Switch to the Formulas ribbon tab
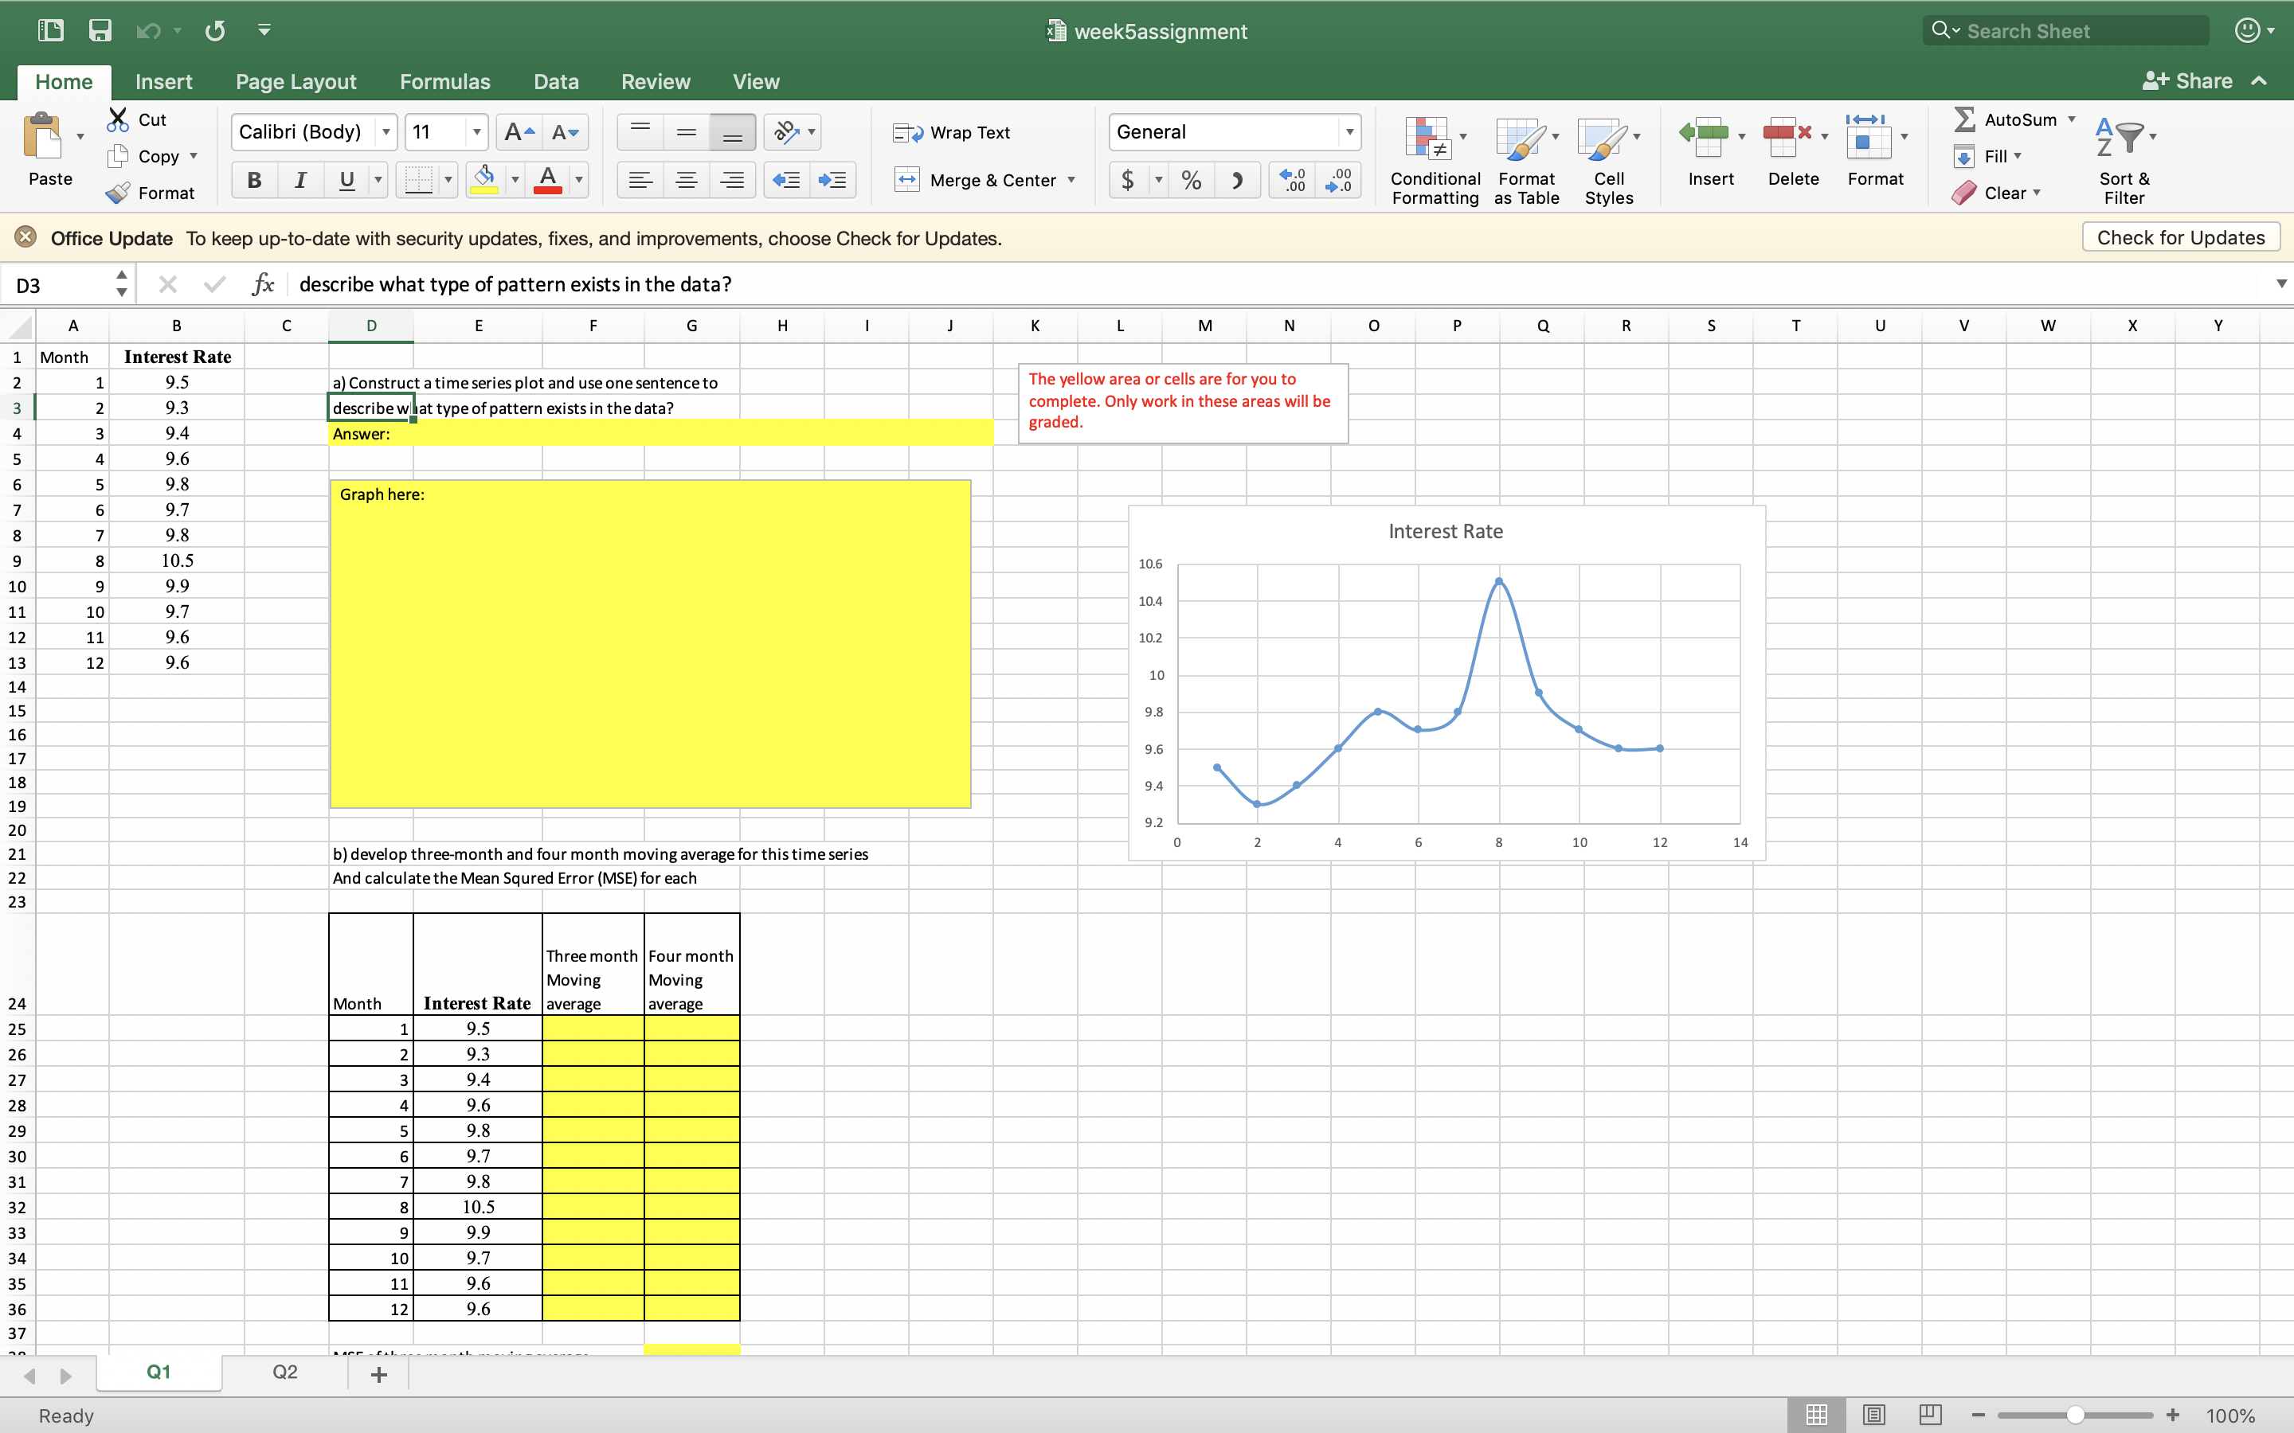 [444, 81]
